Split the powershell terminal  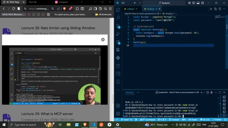point(208,92)
